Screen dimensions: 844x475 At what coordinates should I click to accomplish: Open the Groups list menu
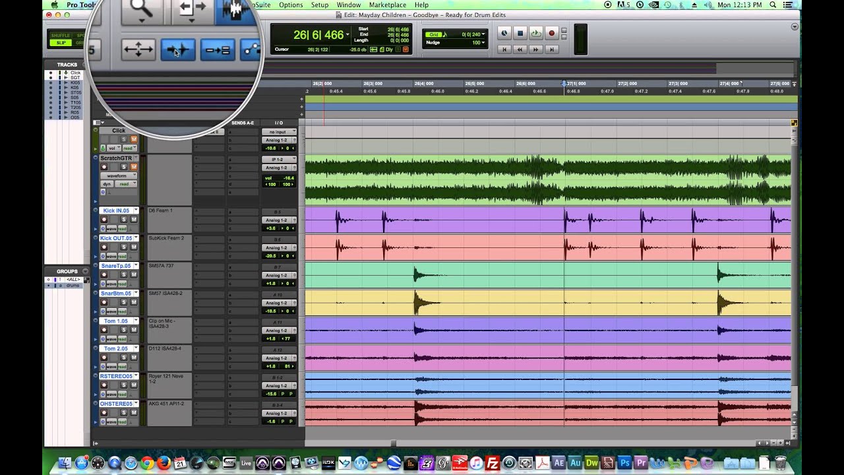pos(85,271)
